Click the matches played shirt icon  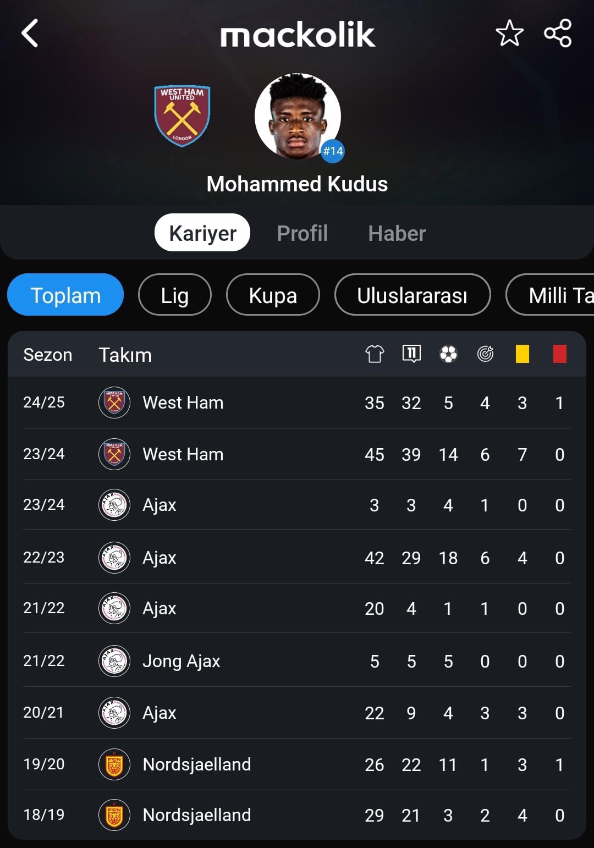pos(375,354)
